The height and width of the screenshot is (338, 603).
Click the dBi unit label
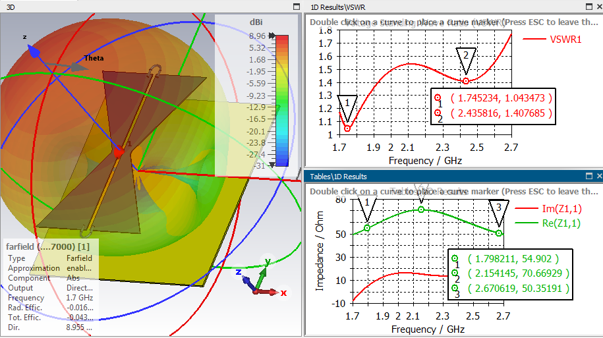(256, 22)
